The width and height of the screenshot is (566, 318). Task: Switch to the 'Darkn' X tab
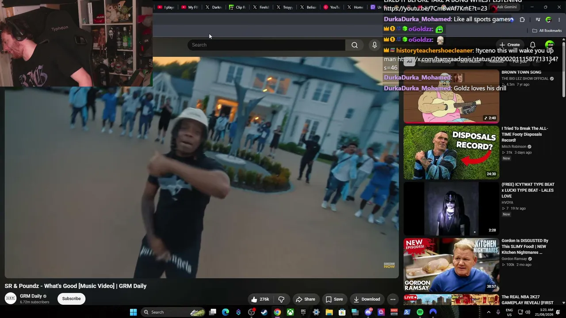click(x=213, y=7)
